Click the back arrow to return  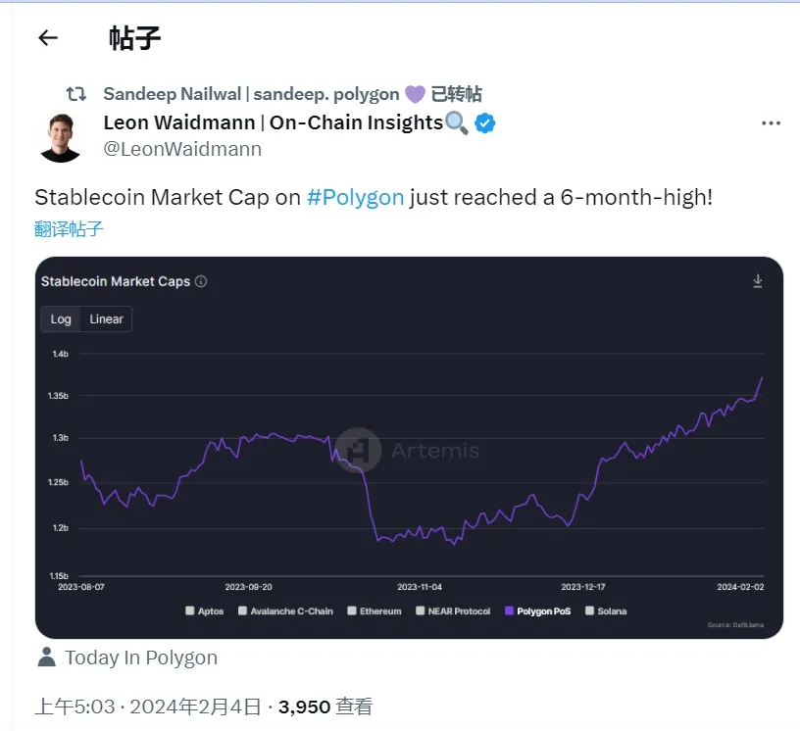coord(47,37)
